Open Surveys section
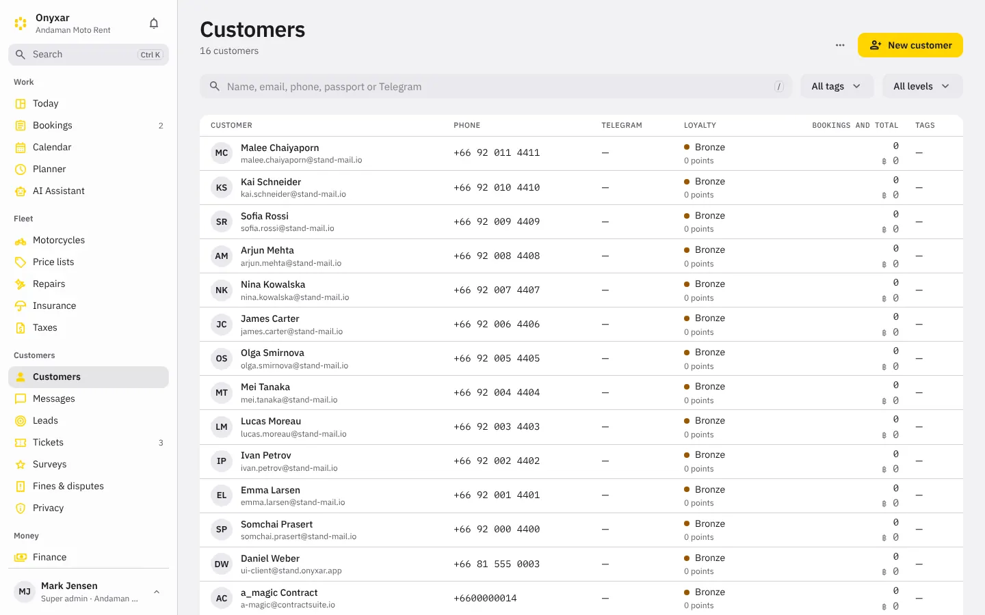 tap(88, 464)
